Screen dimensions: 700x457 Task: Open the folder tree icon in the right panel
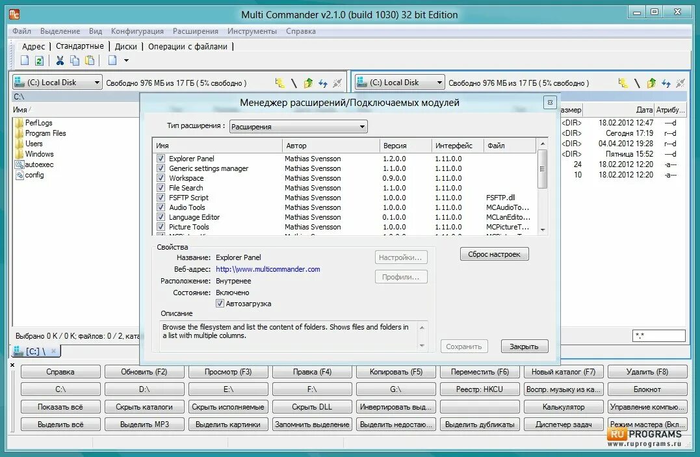click(623, 83)
